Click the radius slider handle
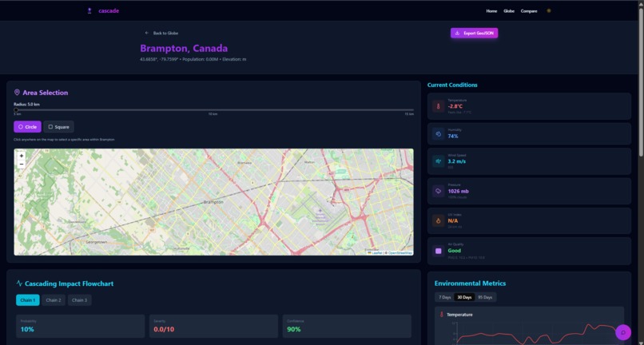Image resolution: width=644 pixels, height=345 pixels. point(16,109)
